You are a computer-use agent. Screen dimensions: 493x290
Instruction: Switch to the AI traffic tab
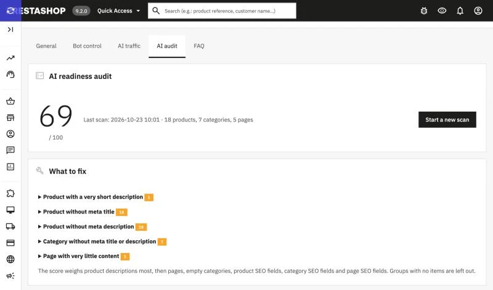pyautogui.click(x=129, y=46)
